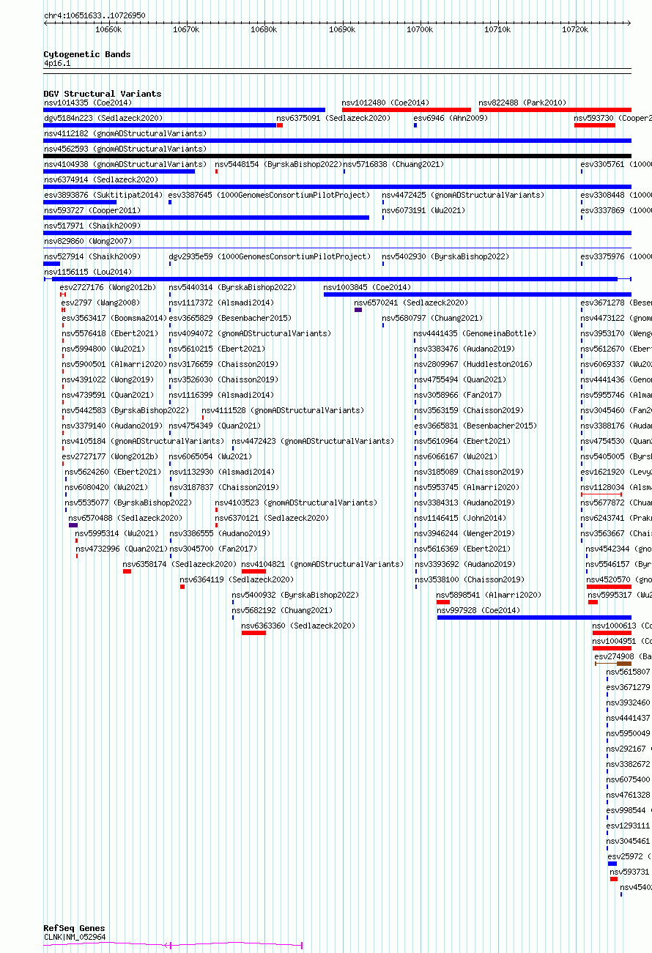Click the red bar of nsv1012480 (Coe2014)

[407, 110]
